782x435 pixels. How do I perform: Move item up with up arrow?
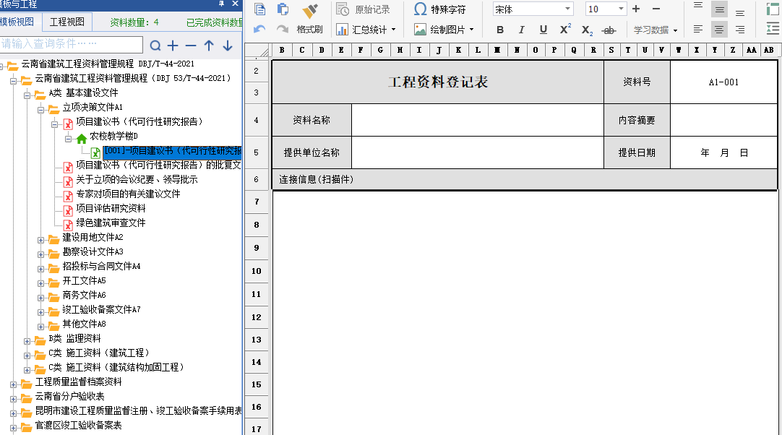coord(209,46)
